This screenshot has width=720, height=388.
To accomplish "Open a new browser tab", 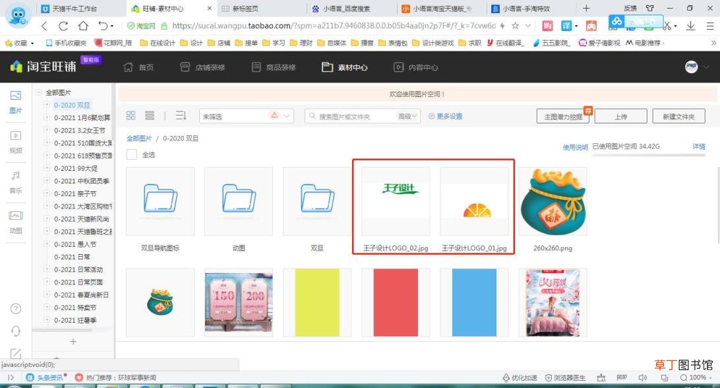I will [x=586, y=9].
